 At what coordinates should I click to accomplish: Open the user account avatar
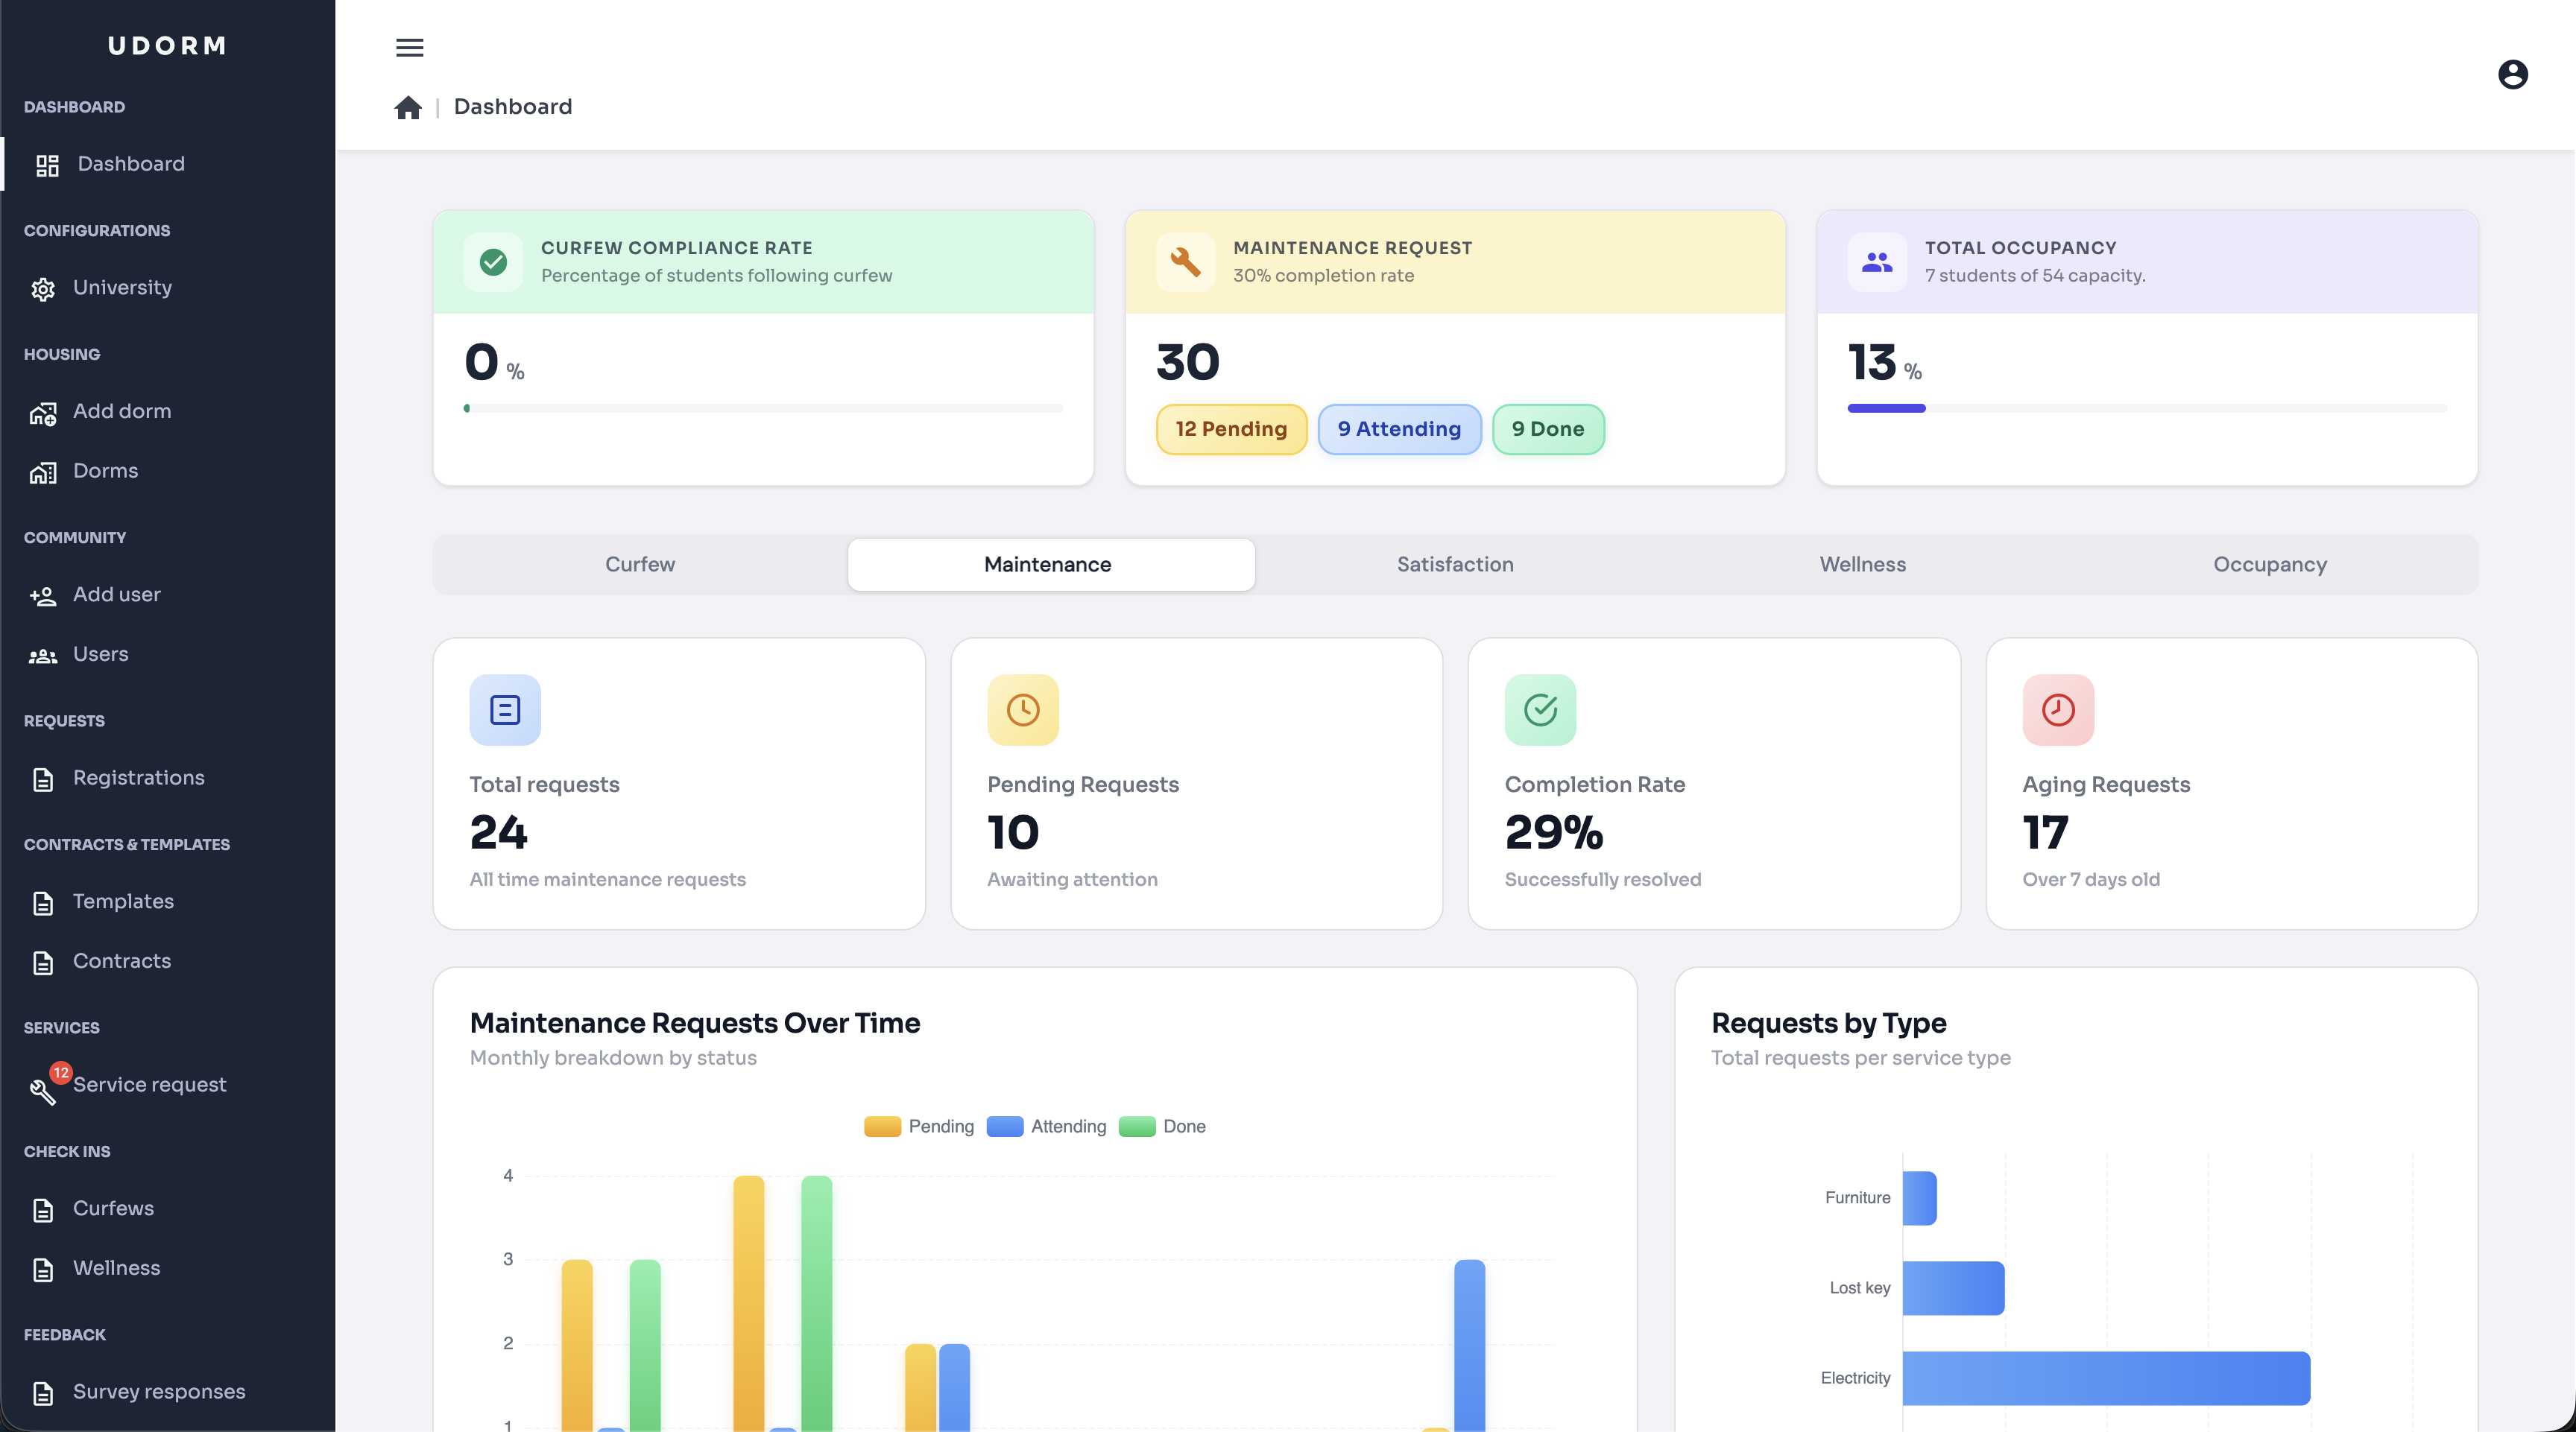pyautogui.click(x=2512, y=75)
